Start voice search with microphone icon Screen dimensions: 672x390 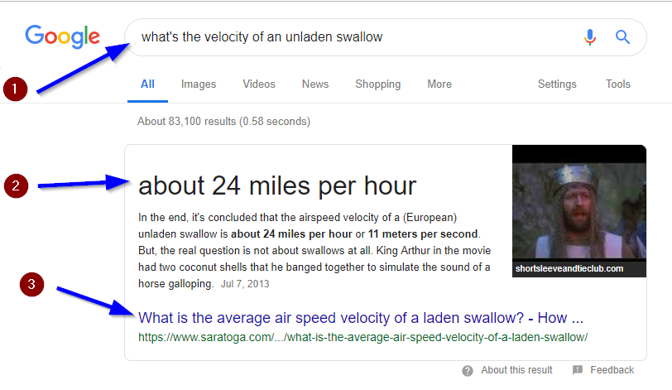[590, 37]
